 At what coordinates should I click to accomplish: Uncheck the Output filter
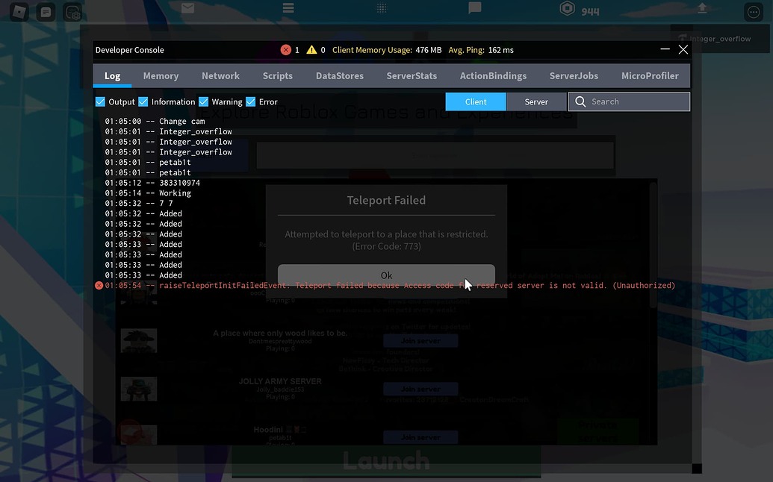(x=100, y=101)
